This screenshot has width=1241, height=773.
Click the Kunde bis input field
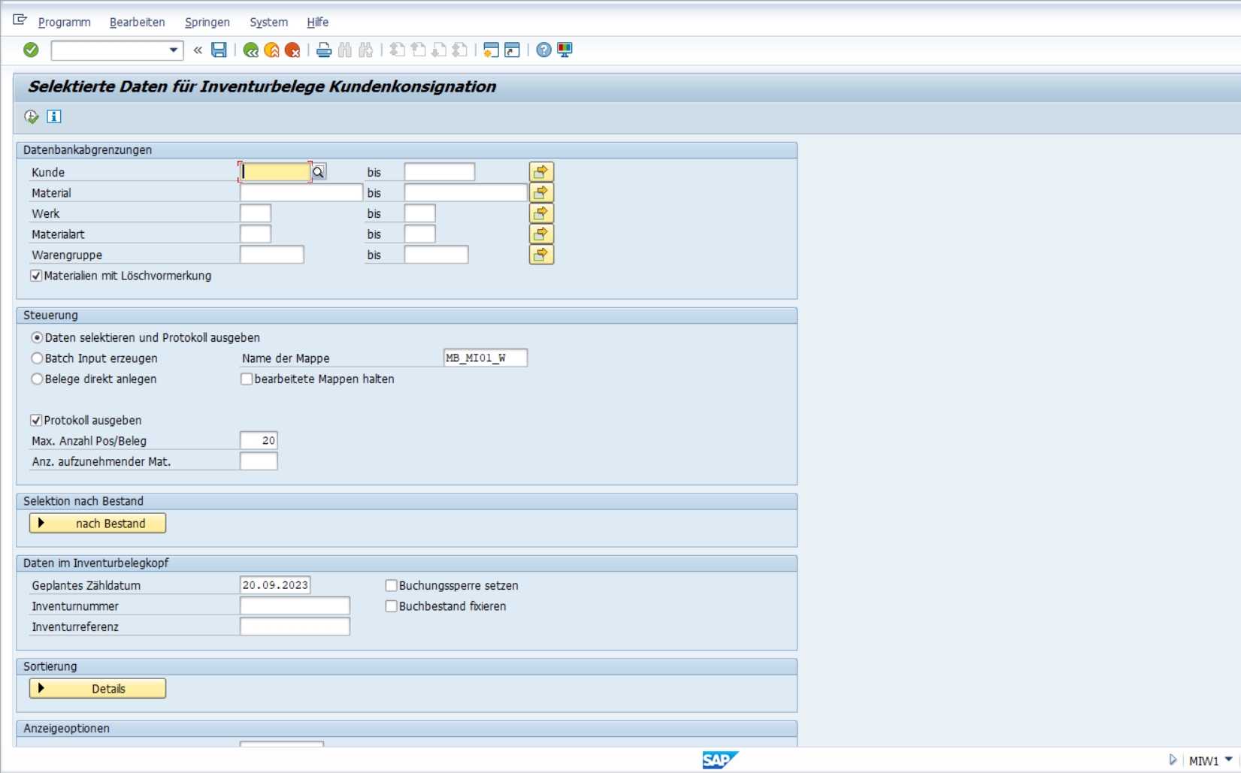coord(440,172)
